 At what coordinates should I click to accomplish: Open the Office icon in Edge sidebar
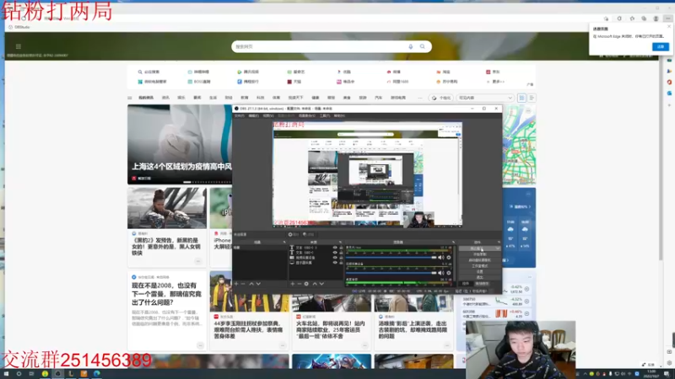[x=669, y=82]
